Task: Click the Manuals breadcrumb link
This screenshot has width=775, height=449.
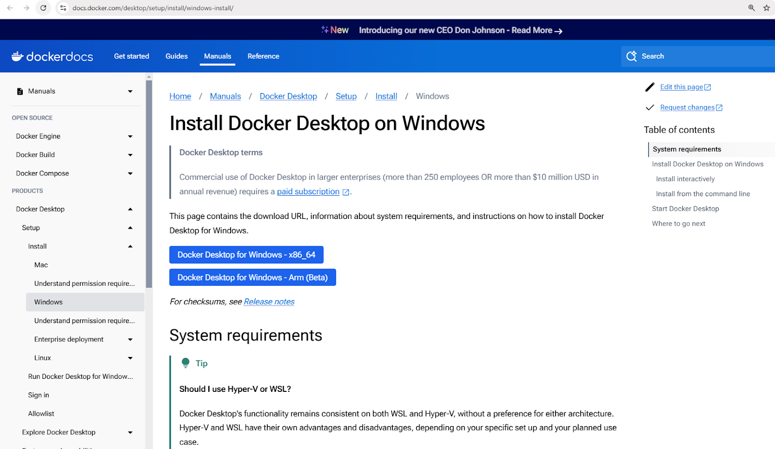Action: (x=225, y=96)
